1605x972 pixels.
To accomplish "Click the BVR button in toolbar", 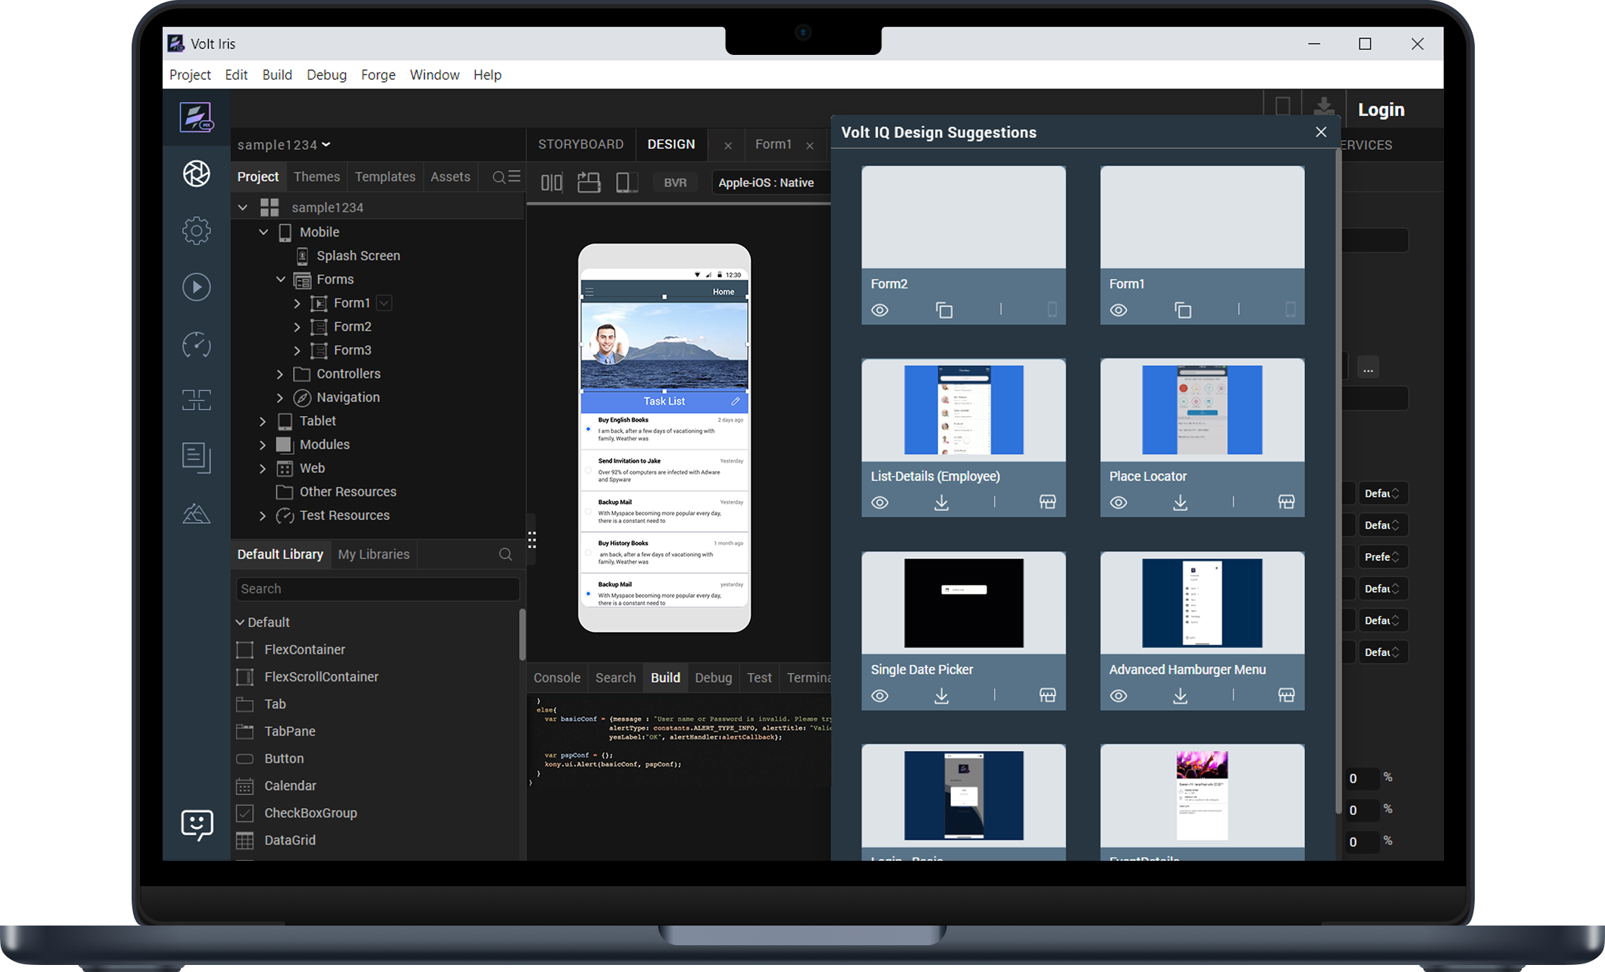I will 674,183.
